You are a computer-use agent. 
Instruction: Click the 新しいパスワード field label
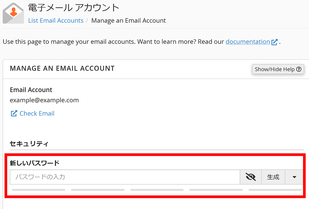click(35, 163)
